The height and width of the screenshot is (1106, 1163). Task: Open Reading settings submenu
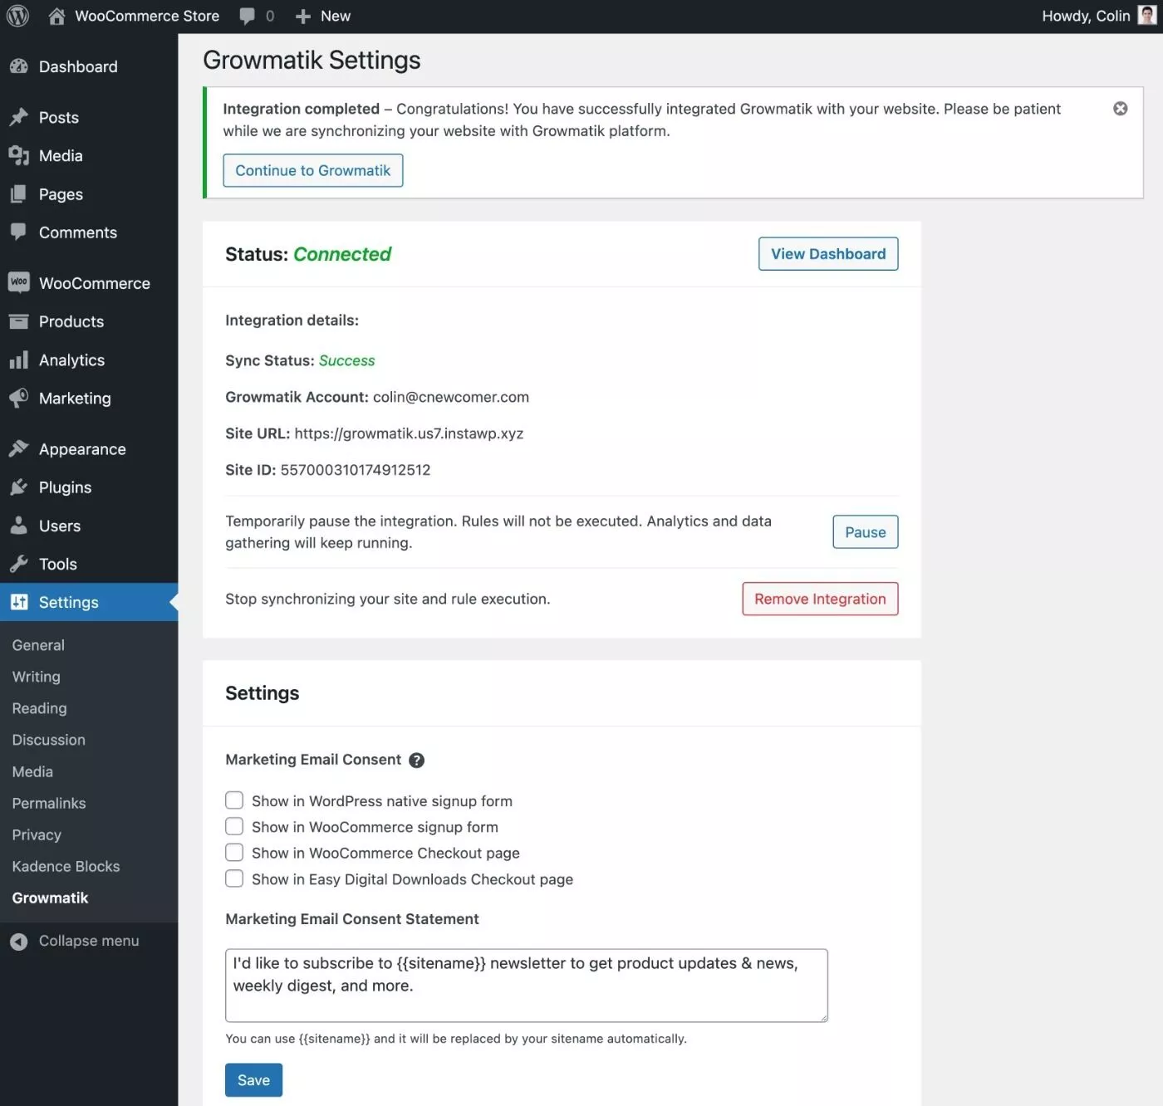[39, 708]
